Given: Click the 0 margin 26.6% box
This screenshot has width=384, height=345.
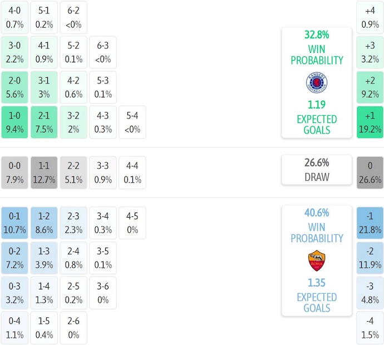Looking at the screenshot, I should pos(370,172).
